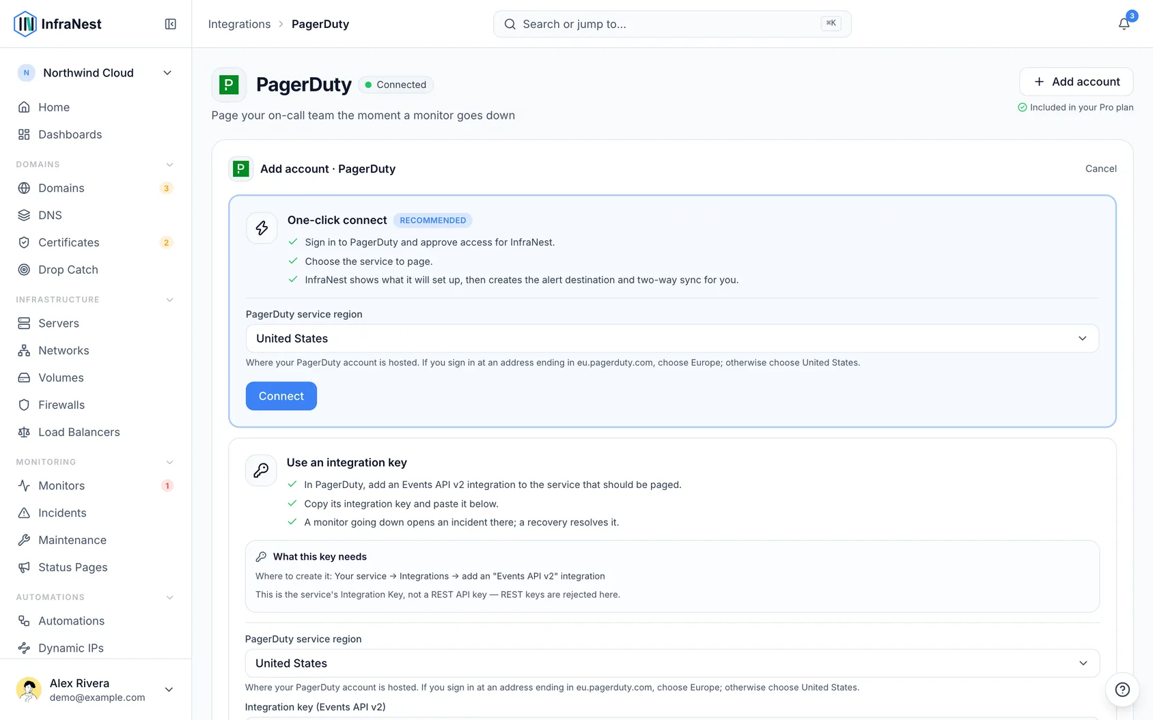Click the Servers rack icon
Image resolution: width=1153 pixels, height=720 pixels.
(24, 323)
